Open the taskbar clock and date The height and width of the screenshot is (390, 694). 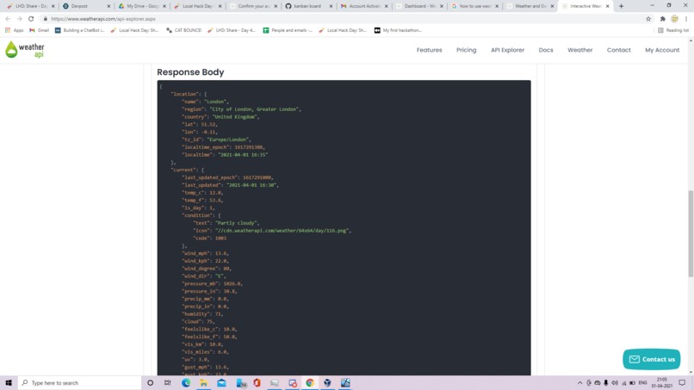(661, 383)
